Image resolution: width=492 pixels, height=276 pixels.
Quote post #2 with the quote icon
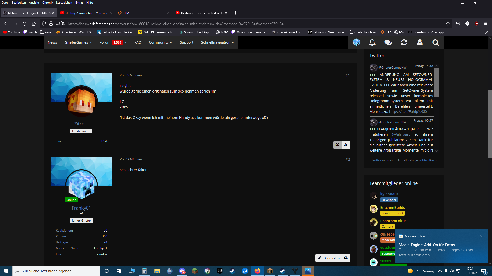click(x=346, y=258)
